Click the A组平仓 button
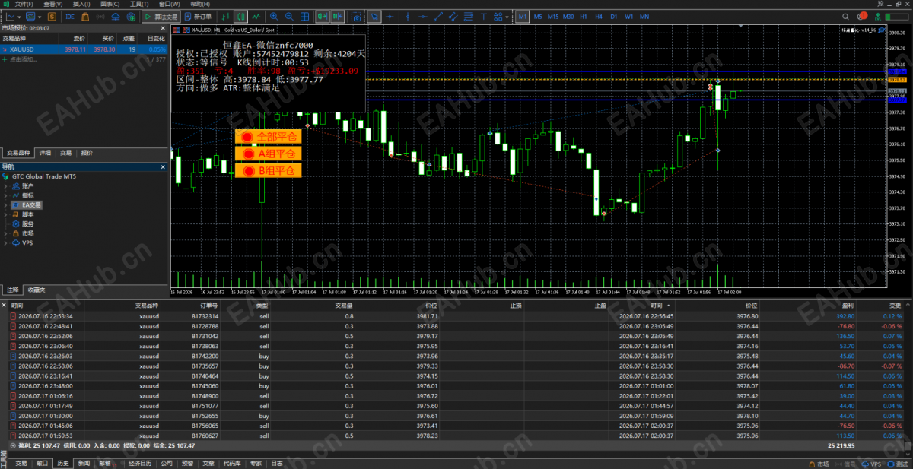The height and width of the screenshot is (469, 913). (x=269, y=154)
